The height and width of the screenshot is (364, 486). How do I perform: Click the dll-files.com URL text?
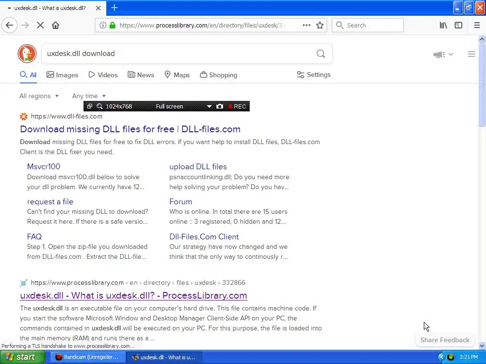pyautogui.click(x=66, y=117)
